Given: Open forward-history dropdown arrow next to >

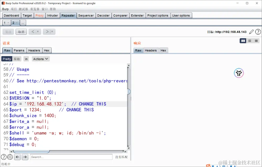Looking at the screenshot, I should pyautogui.click(x=52, y=32).
